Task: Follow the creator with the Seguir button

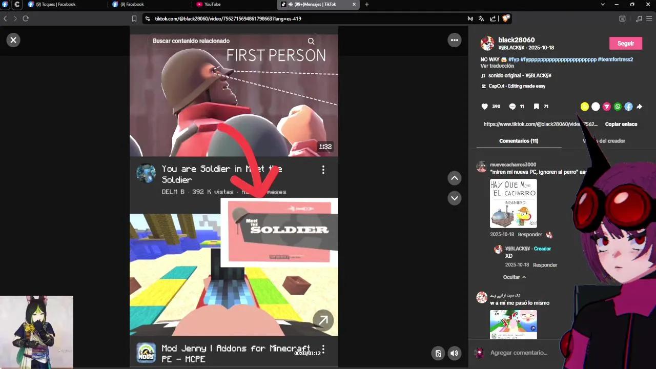Action: point(626,44)
